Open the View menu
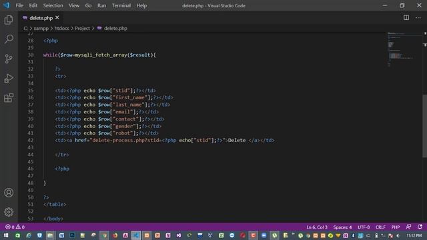 [x=74, y=5]
